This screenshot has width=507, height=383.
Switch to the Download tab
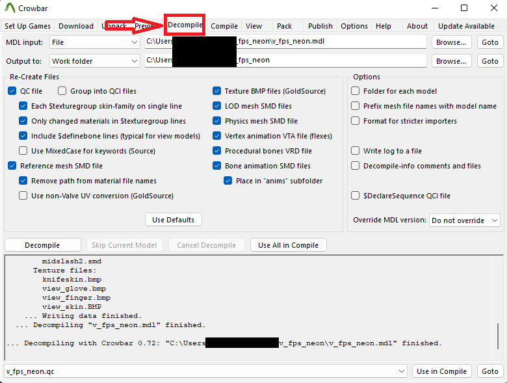coord(76,26)
